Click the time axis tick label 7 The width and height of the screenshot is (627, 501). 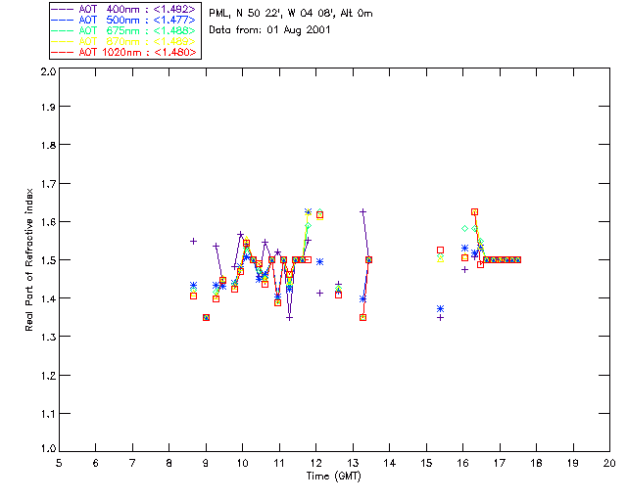pos(132,463)
